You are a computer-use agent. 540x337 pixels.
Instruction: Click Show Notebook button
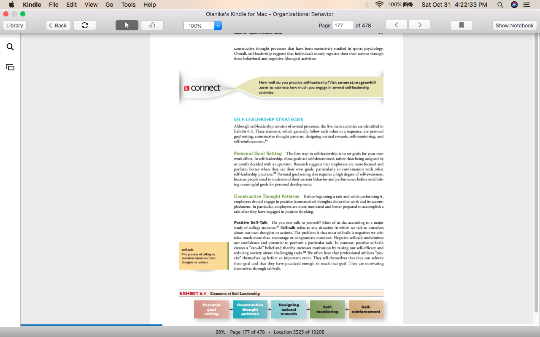click(514, 25)
